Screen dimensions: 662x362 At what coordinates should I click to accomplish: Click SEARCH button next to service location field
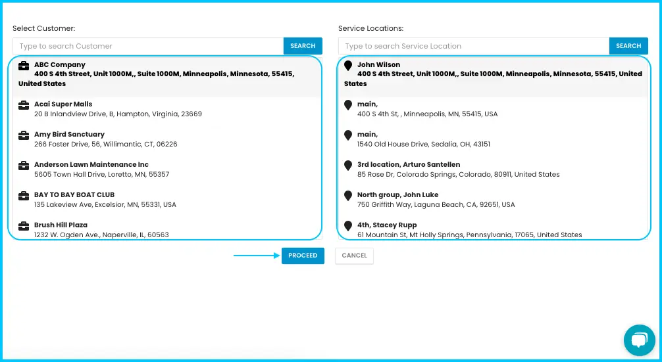tap(628, 46)
